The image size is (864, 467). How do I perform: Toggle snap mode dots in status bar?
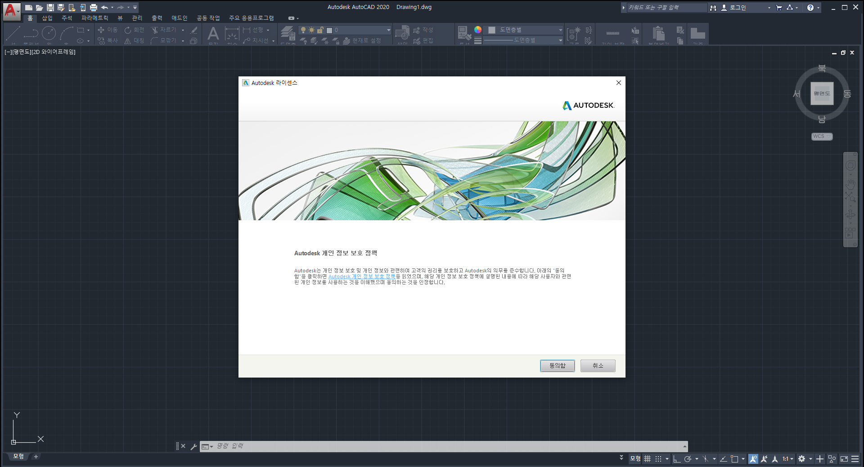tap(658, 459)
